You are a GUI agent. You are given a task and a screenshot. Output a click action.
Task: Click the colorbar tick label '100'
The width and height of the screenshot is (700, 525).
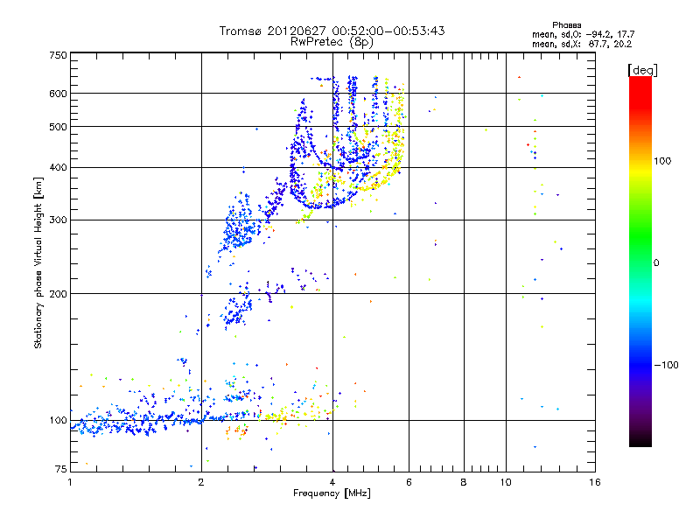(x=662, y=161)
